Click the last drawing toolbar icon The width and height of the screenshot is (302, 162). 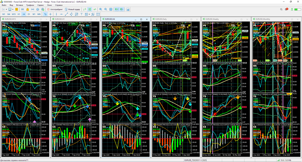point(98,14)
